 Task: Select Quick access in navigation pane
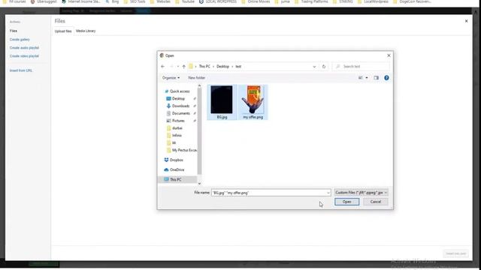point(177,91)
